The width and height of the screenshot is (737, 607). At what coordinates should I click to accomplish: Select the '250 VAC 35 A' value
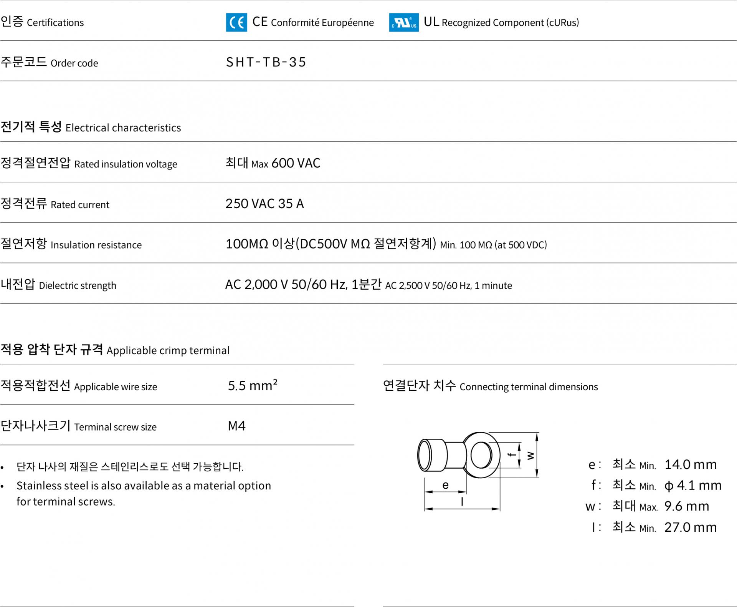[264, 204]
